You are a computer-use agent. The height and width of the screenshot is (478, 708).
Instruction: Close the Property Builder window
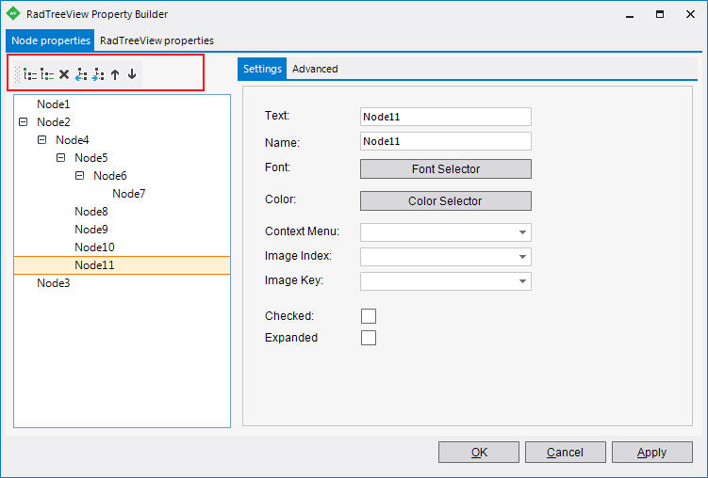point(690,14)
